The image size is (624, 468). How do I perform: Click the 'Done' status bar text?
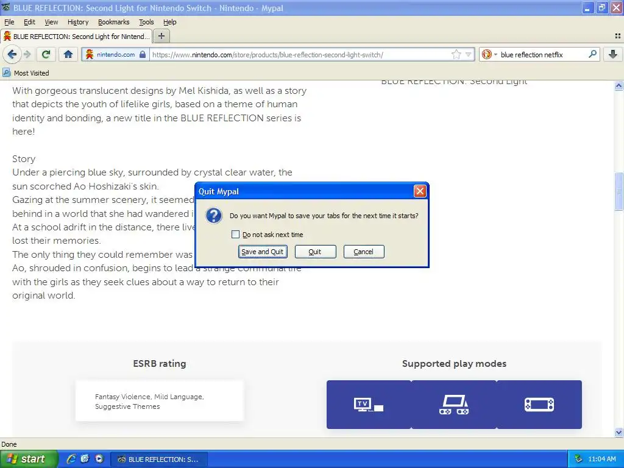pos(9,444)
